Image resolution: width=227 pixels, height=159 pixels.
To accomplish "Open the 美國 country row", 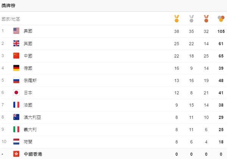I will pyautogui.click(x=28, y=31).
